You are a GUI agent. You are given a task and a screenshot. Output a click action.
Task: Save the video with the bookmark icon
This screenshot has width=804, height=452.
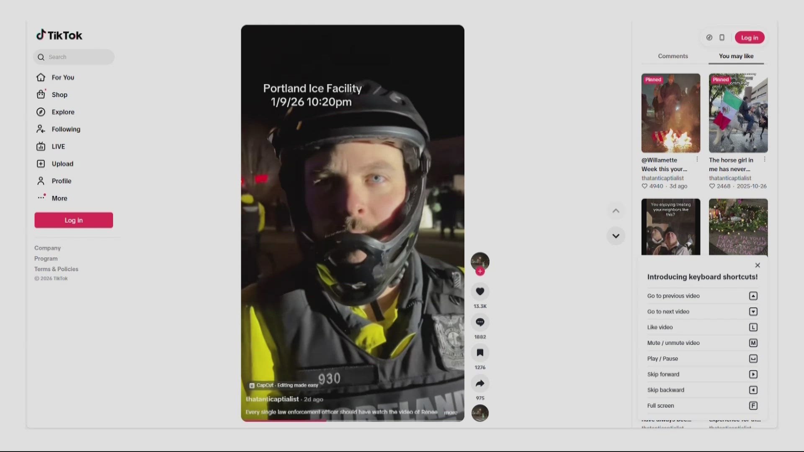pyautogui.click(x=480, y=353)
